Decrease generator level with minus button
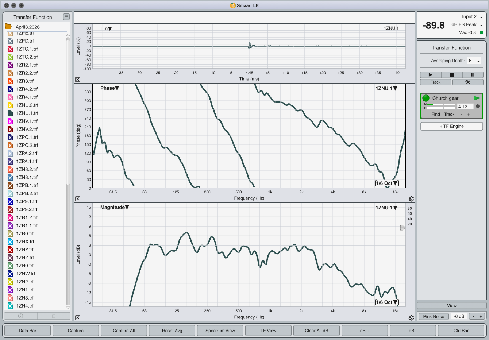The width and height of the screenshot is (489, 340). coord(473,316)
